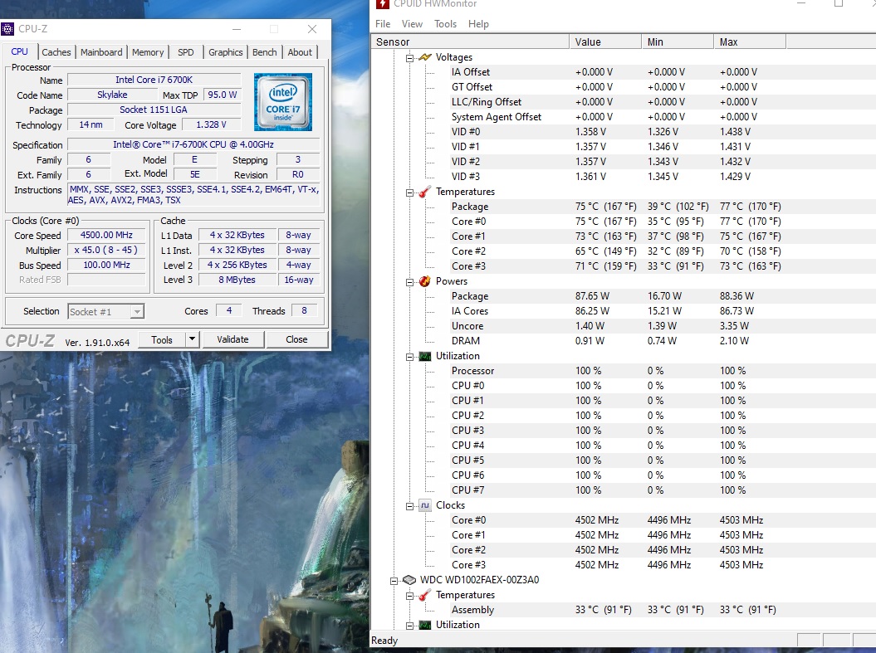This screenshot has width=876, height=653.
Task: Click the Instructions list MMX, SSE text
Action: point(193,195)
